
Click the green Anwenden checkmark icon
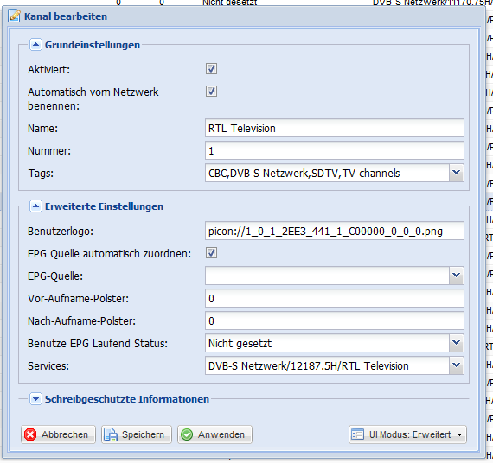point(187,434)
